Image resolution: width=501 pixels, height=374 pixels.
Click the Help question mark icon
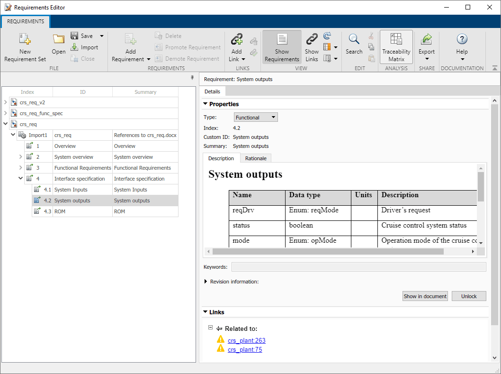(462, 39)
